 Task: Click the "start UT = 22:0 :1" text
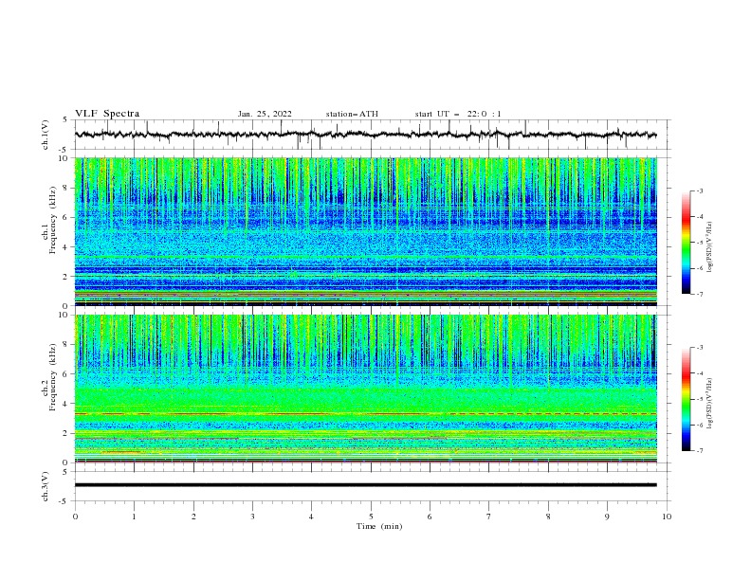[458, 114]
